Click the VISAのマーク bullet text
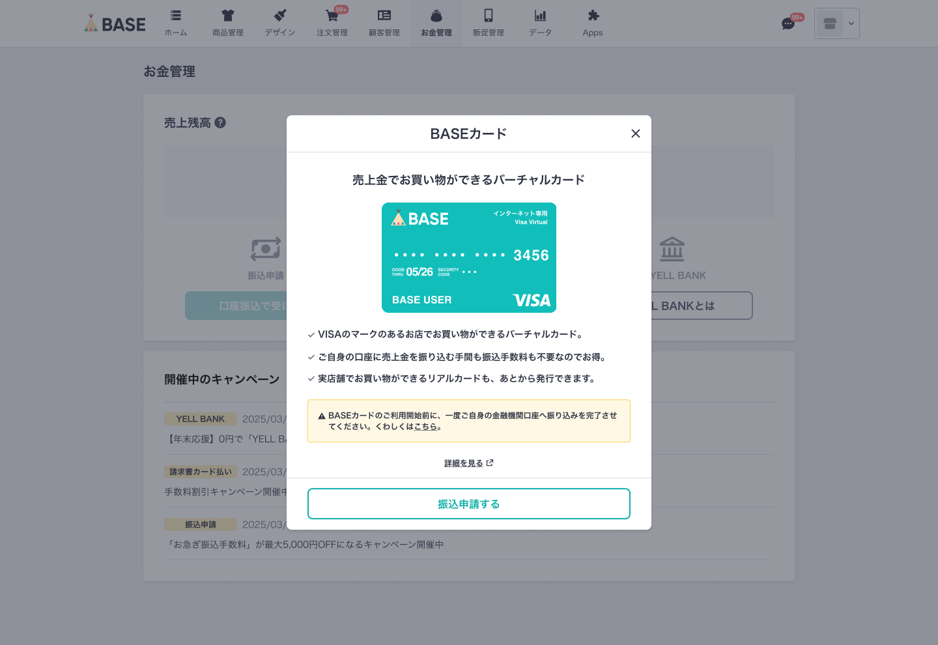Image resolution: width=938 pixels, height=645 pixels. coord(450,334)
